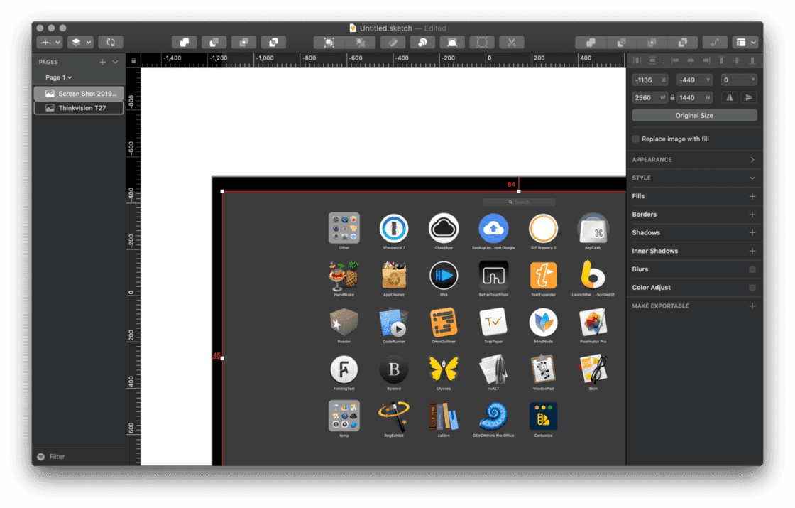This screenshot has height=508, width=795.
Task: Enable Replace image with fill checkbox
Action: [x=636, y=139]
